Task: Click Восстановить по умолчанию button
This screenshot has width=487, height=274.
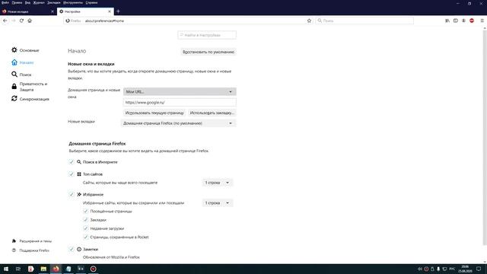Action: [x=208, y=52]
